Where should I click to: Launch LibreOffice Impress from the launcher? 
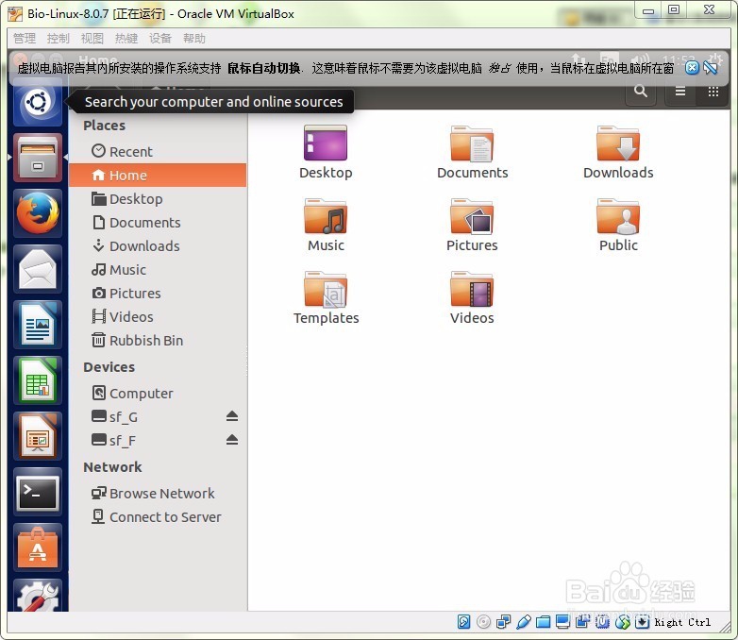coord(38,436)
